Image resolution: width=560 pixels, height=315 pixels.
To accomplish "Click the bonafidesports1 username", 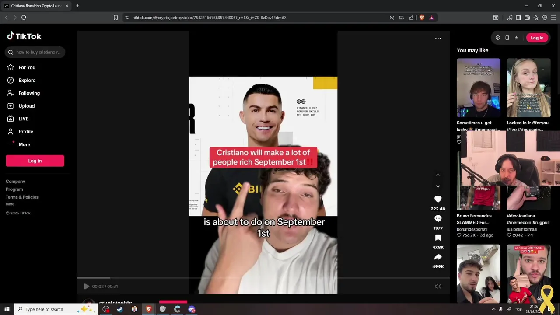I will (472, 229).
